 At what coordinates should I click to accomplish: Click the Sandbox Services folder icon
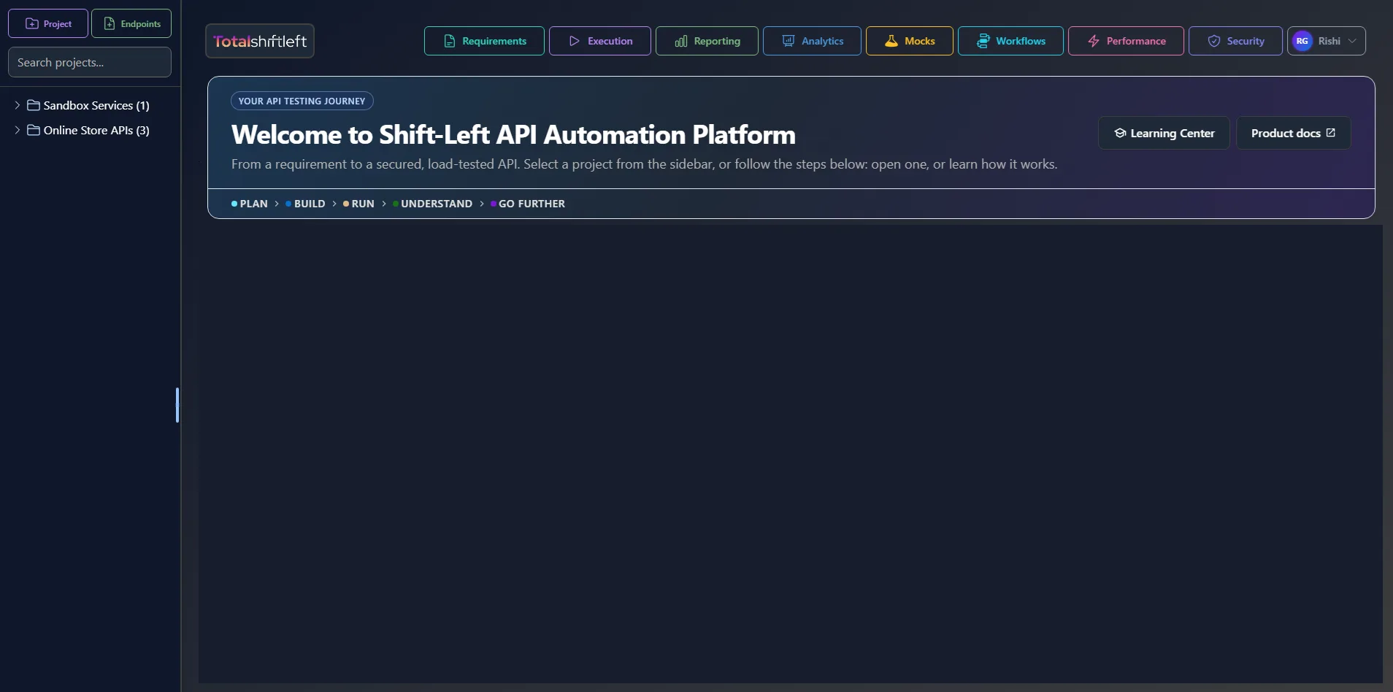[34, 105]
